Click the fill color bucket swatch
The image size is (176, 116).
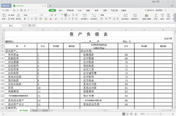46,19
